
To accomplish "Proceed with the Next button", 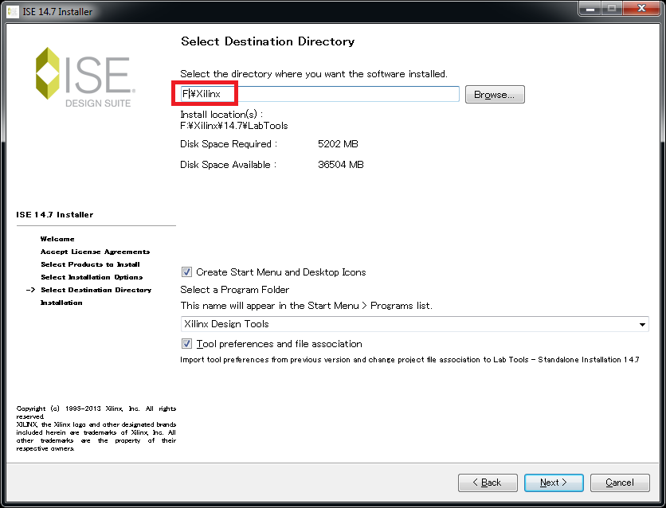I will 554,483.
